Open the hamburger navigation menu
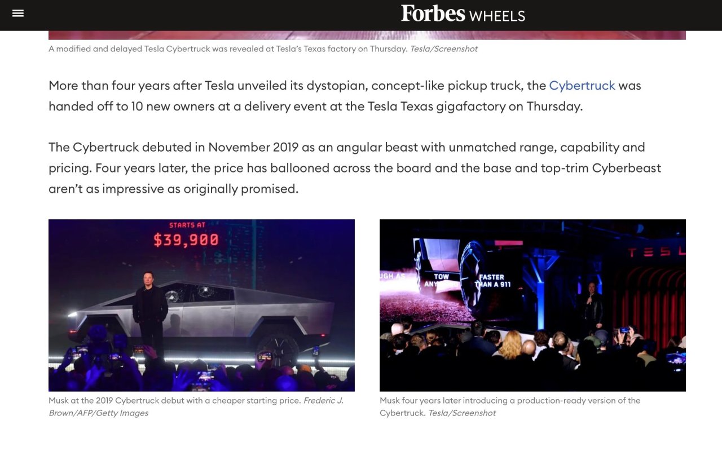722x456 pixels. click(18, 13)
